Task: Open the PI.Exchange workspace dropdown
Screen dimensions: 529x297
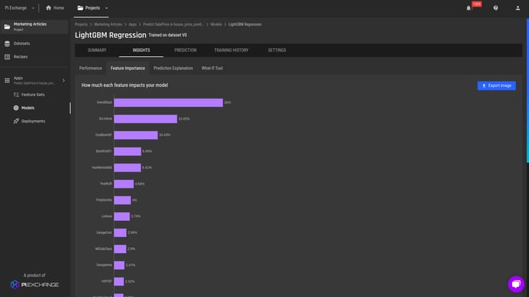Action: point(19,8)
